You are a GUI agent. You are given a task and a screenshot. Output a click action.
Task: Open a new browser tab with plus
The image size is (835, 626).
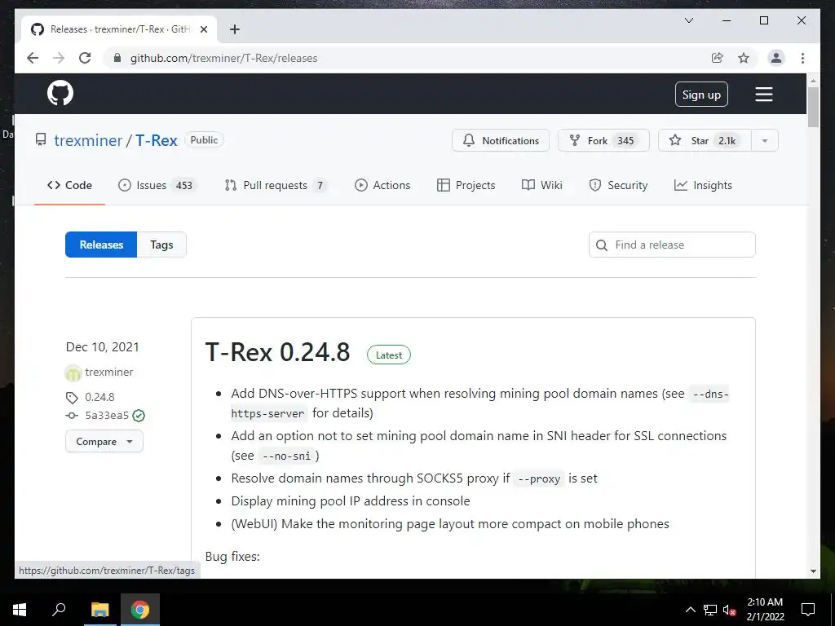[x=234, y=29]
